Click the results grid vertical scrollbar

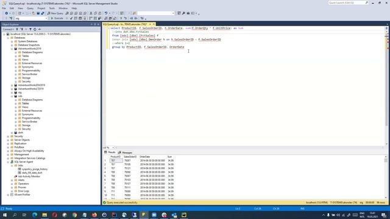click(386, 177)
